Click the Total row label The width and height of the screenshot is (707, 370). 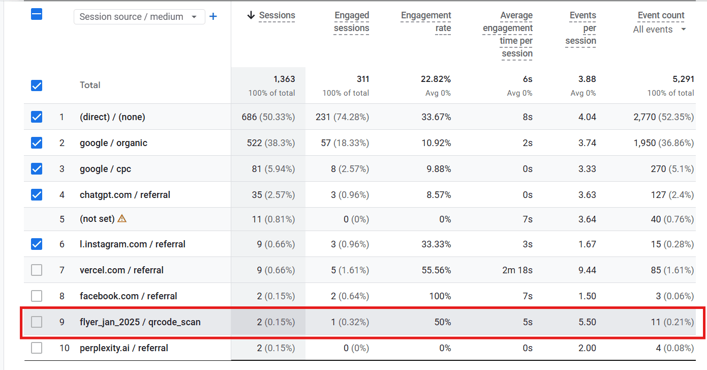tap(90, 85)
